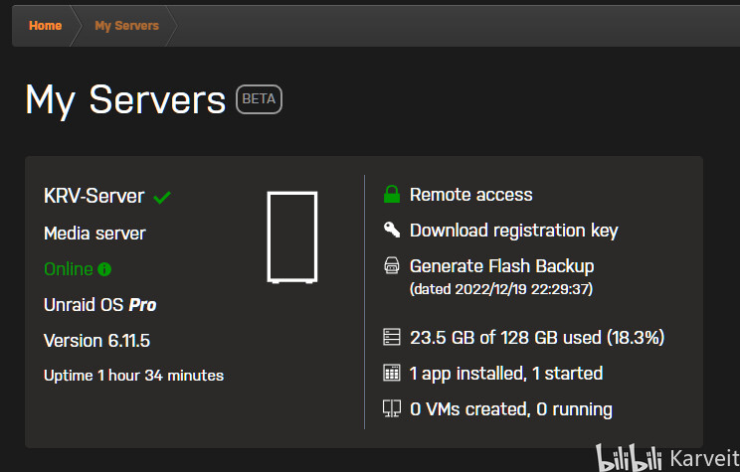740x472 pixels.
Task: Click the green padlock Remote access icon
Action: pyautogui.click(x=392, y=195)
